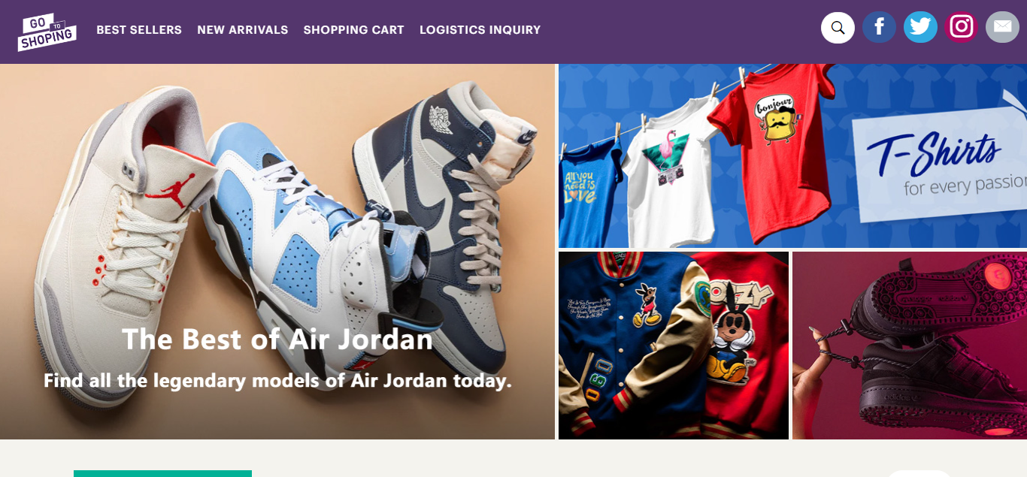
Task: Open the search magnifier icon
Action: [x=838, y=28]
